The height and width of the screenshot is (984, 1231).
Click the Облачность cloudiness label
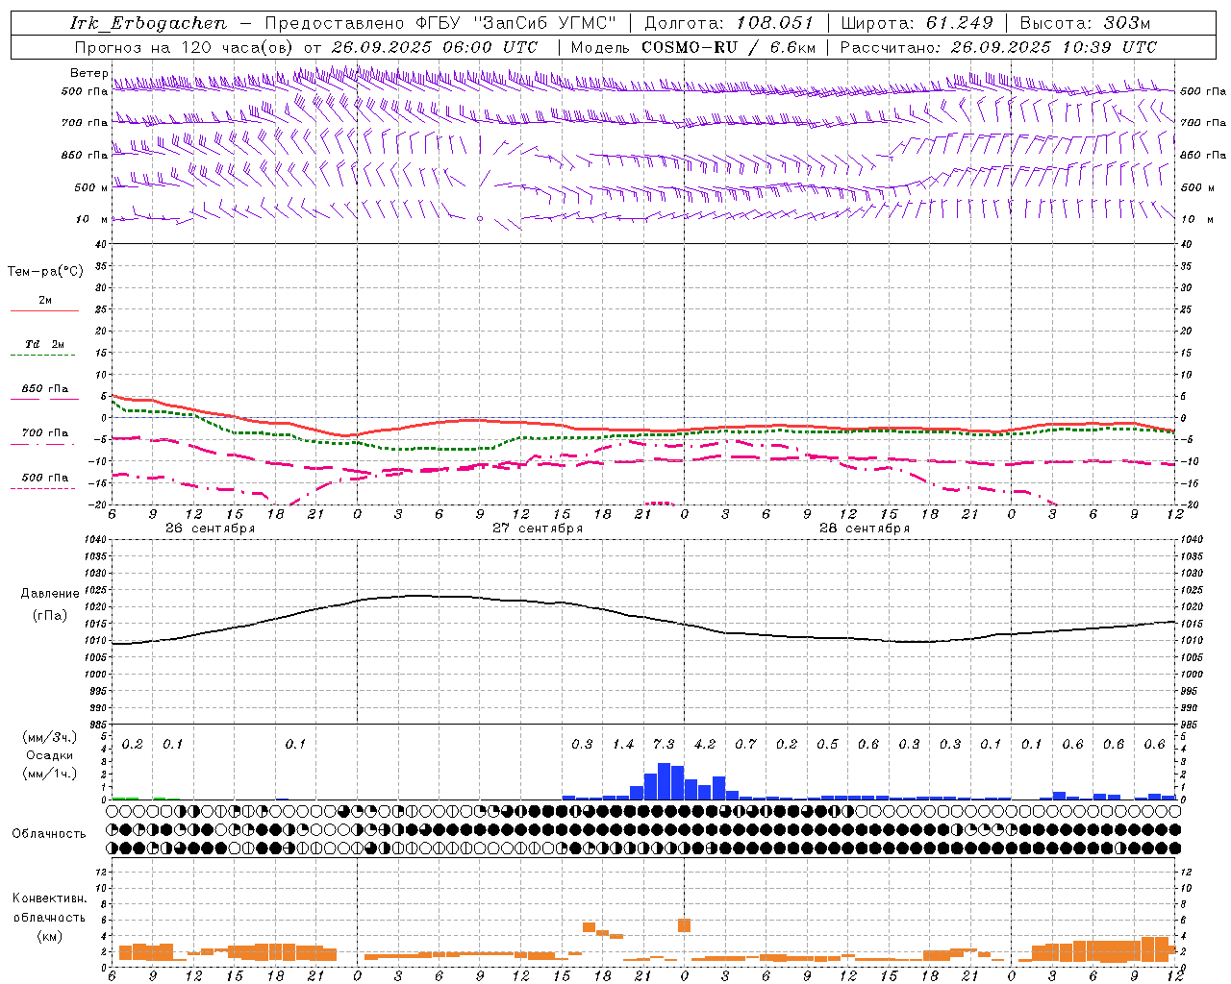(49, 833)
